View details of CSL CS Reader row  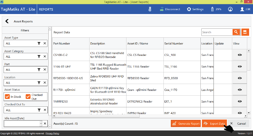[240, 55]
